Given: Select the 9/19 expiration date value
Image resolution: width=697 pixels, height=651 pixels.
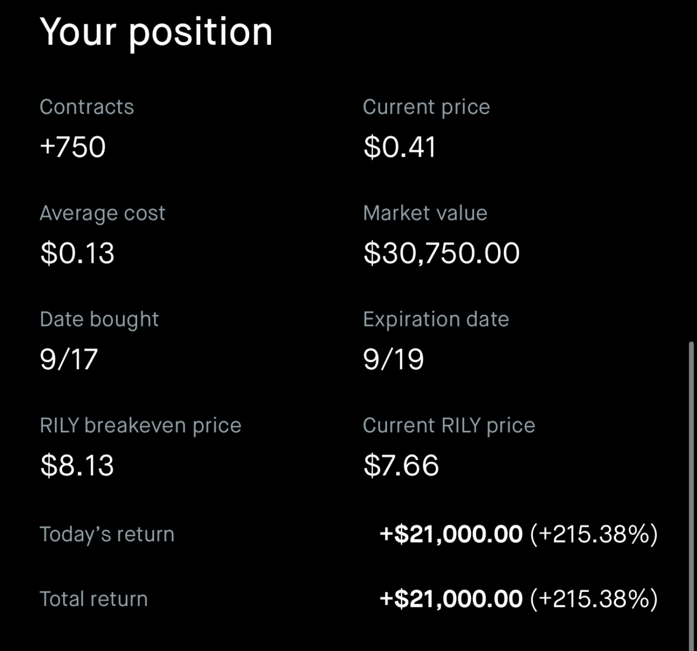Looking at the screenshot, I should (393, 359).
